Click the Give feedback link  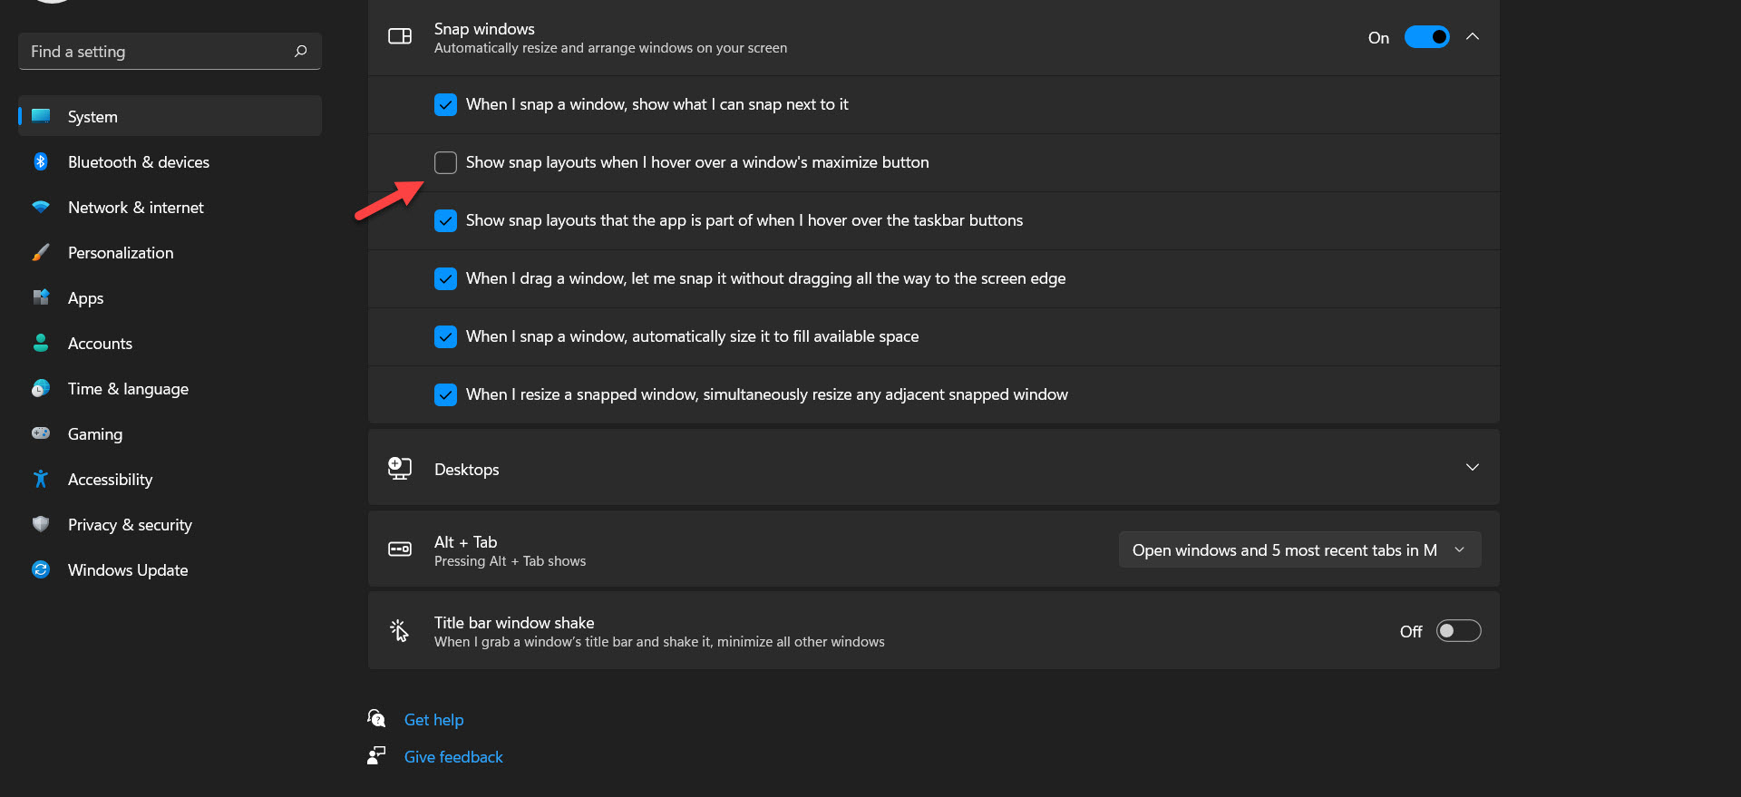pos(453,757)
